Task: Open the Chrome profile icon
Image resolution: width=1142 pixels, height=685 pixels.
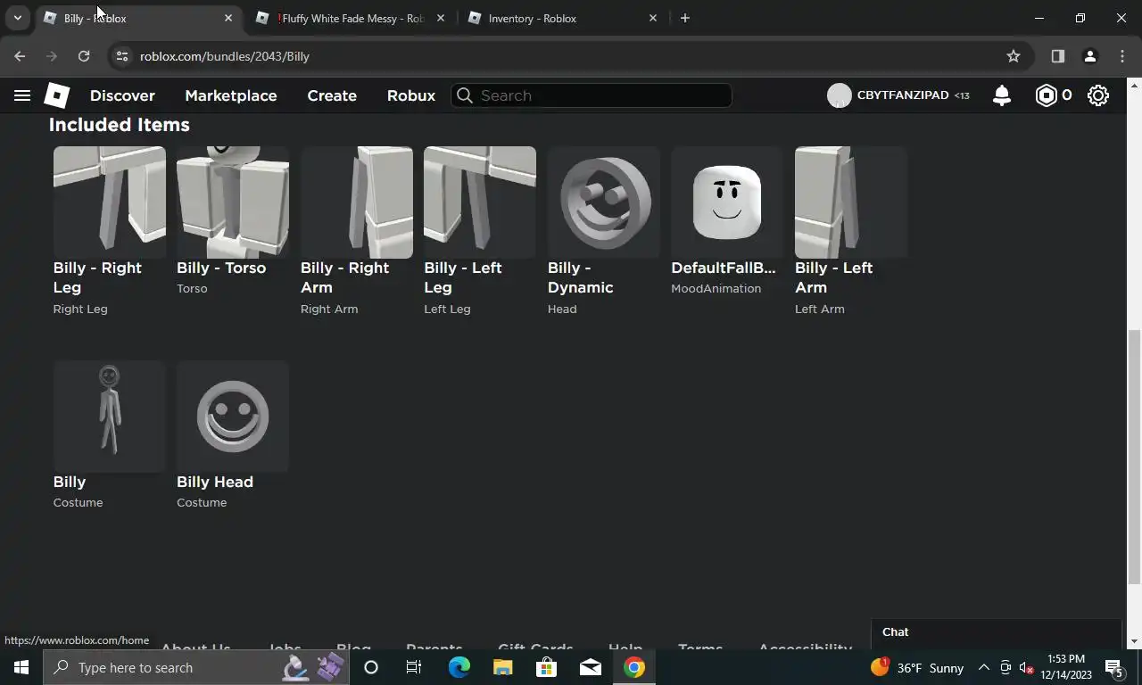Action: [1089, 56]
